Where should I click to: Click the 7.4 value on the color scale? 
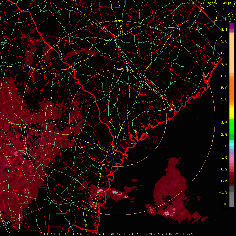224,65
